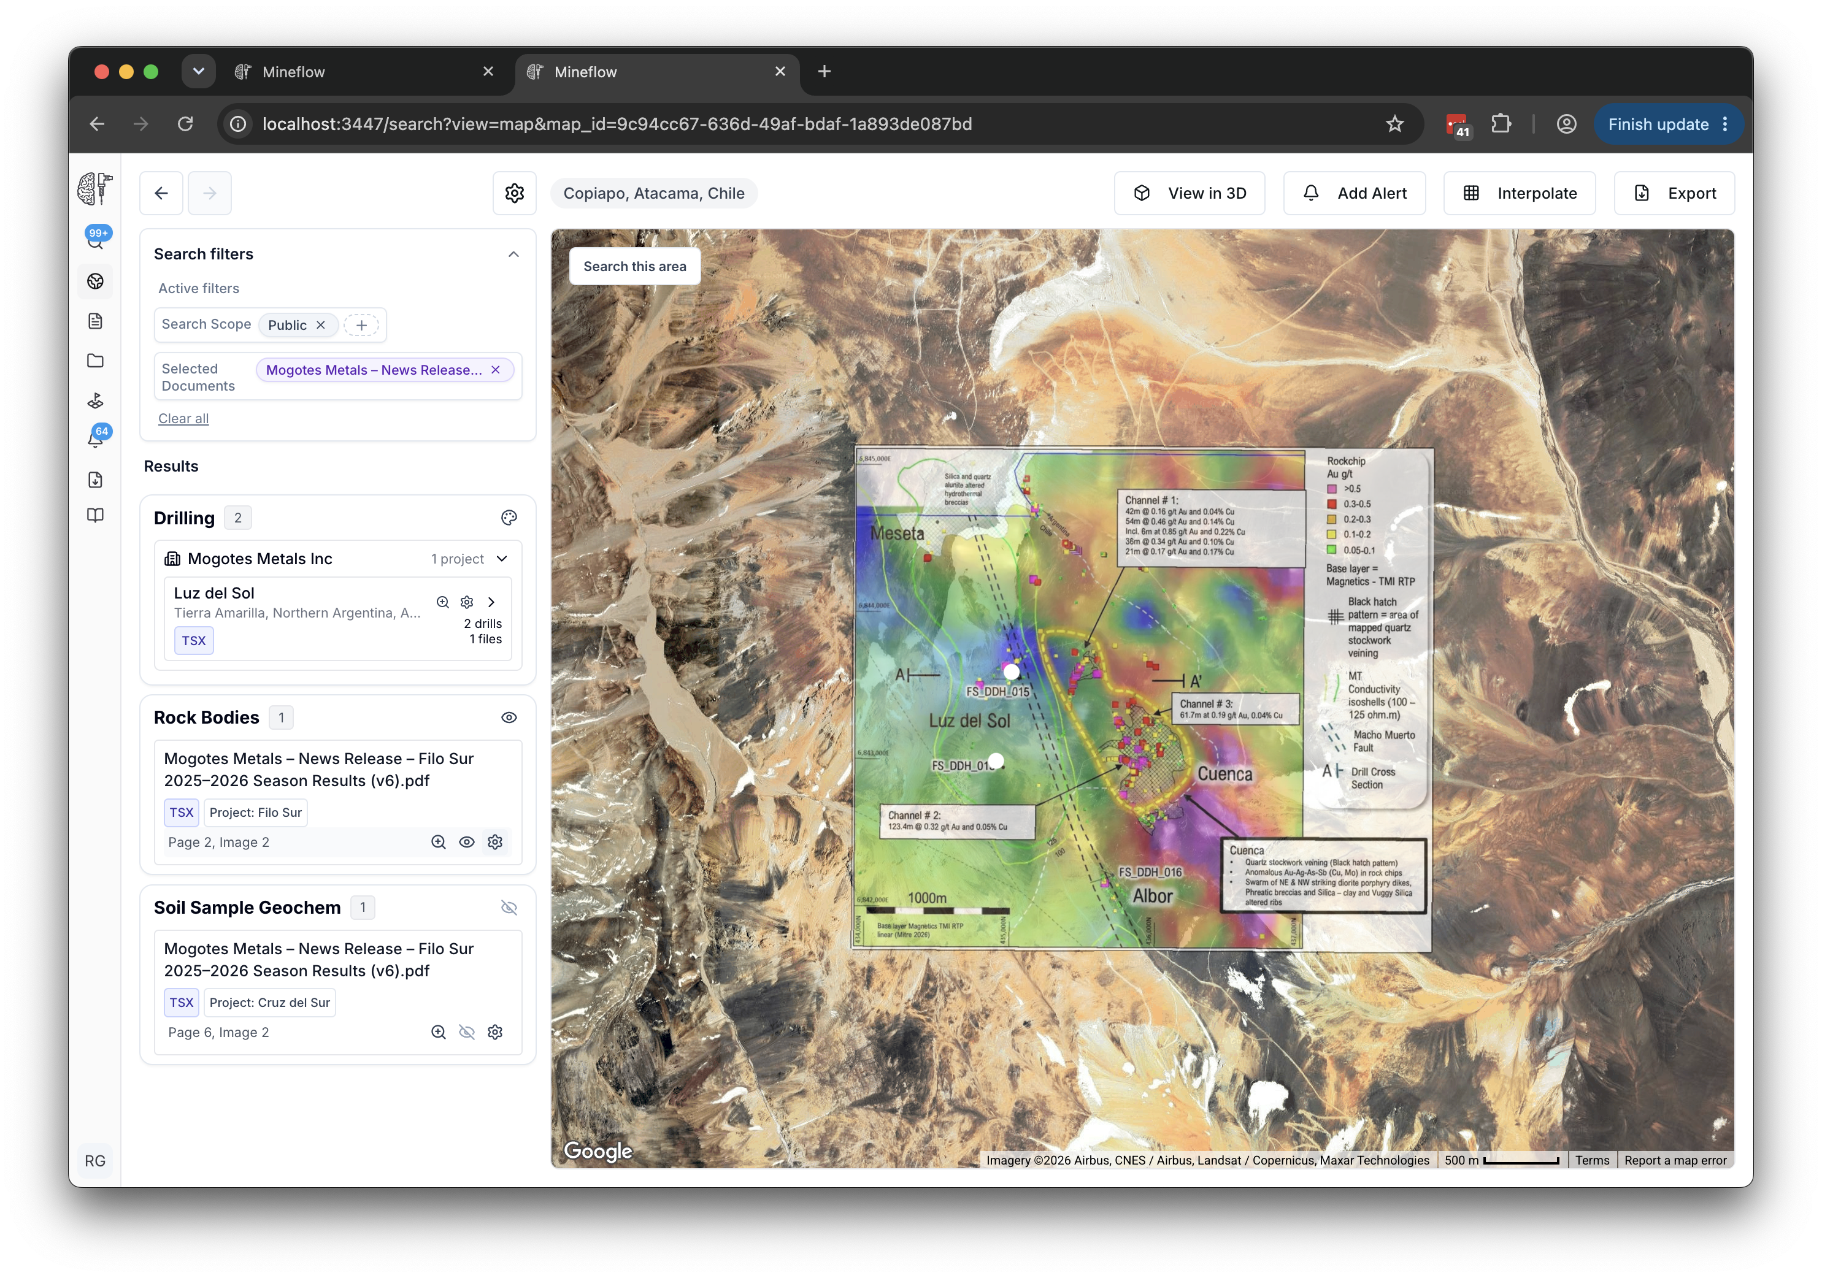The width and height of the screenshot is (1822, 1278).
Task: Select the second Mineflow tab
Action: click(x=658, y=72)
